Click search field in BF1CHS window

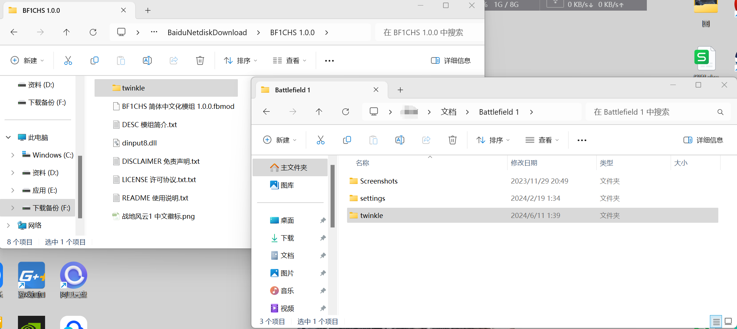coord(431,32)
